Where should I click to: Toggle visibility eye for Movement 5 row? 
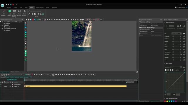pyautogui.click(x=1, y=84)
